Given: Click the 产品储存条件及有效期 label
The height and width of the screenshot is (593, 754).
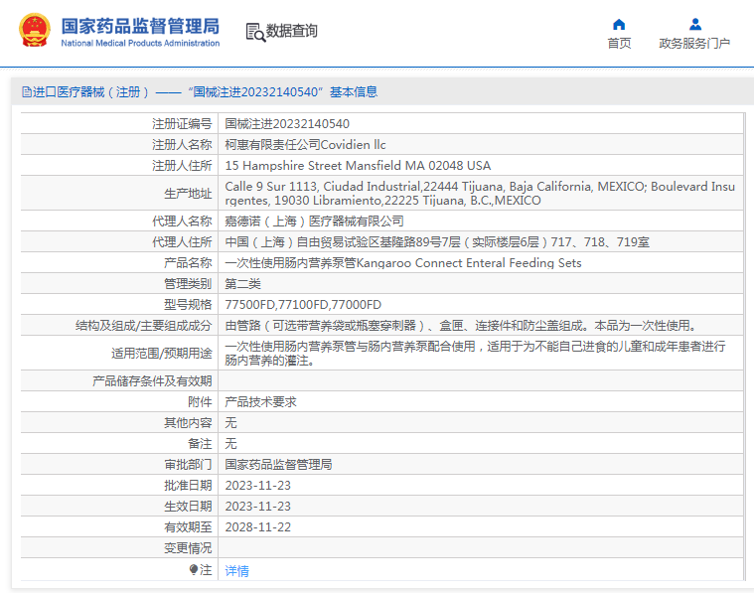Looking at the screenshot, I should (x=152, y=381).
